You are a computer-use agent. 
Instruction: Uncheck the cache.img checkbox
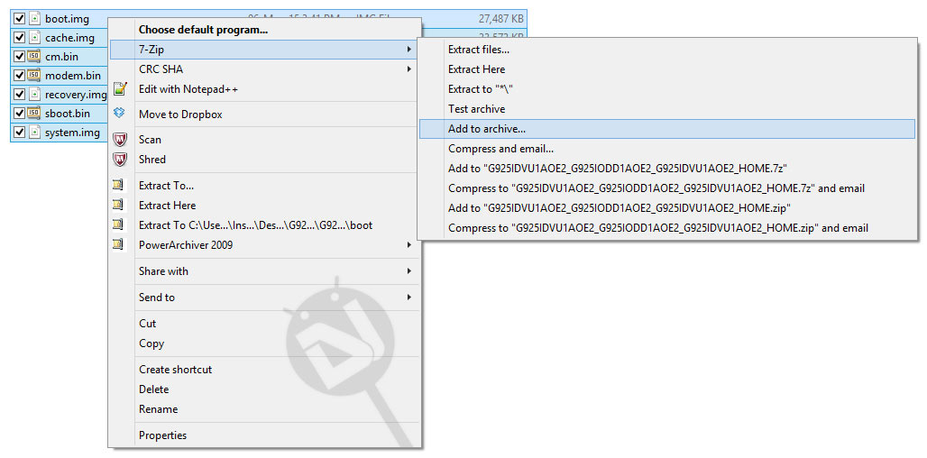[x=20, y=38]
